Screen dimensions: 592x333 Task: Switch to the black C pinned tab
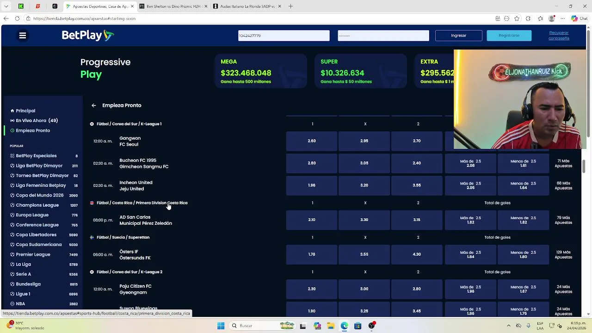55,6
